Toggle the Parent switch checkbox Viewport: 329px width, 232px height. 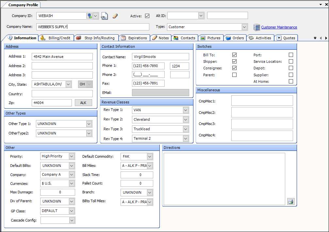(x=234, y=75)
